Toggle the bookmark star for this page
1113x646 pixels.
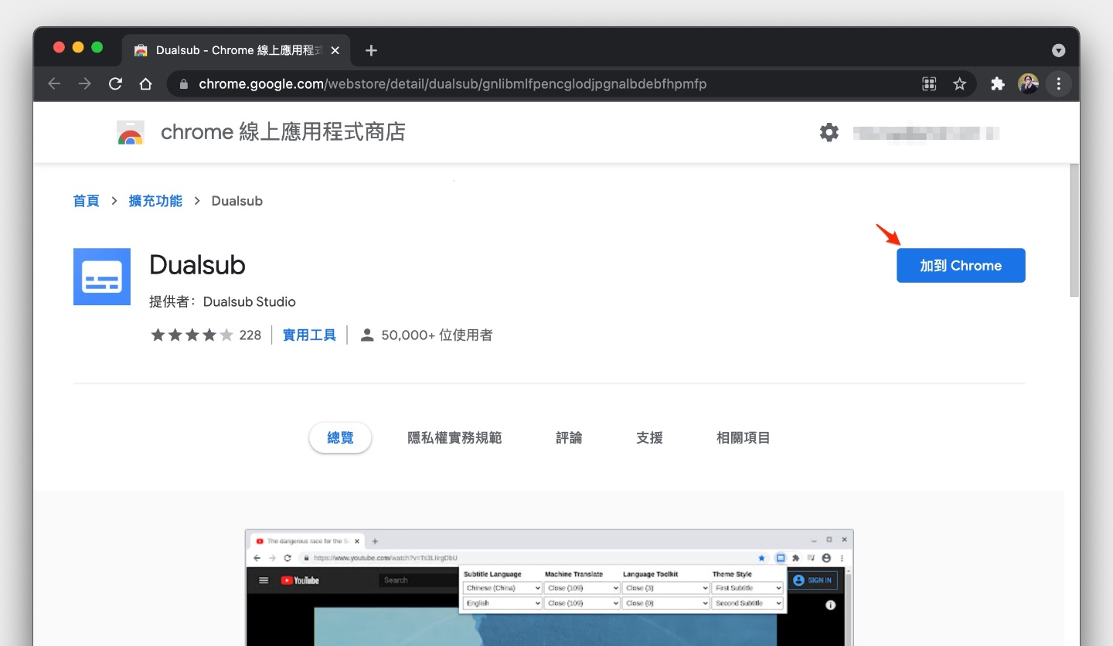960,83
